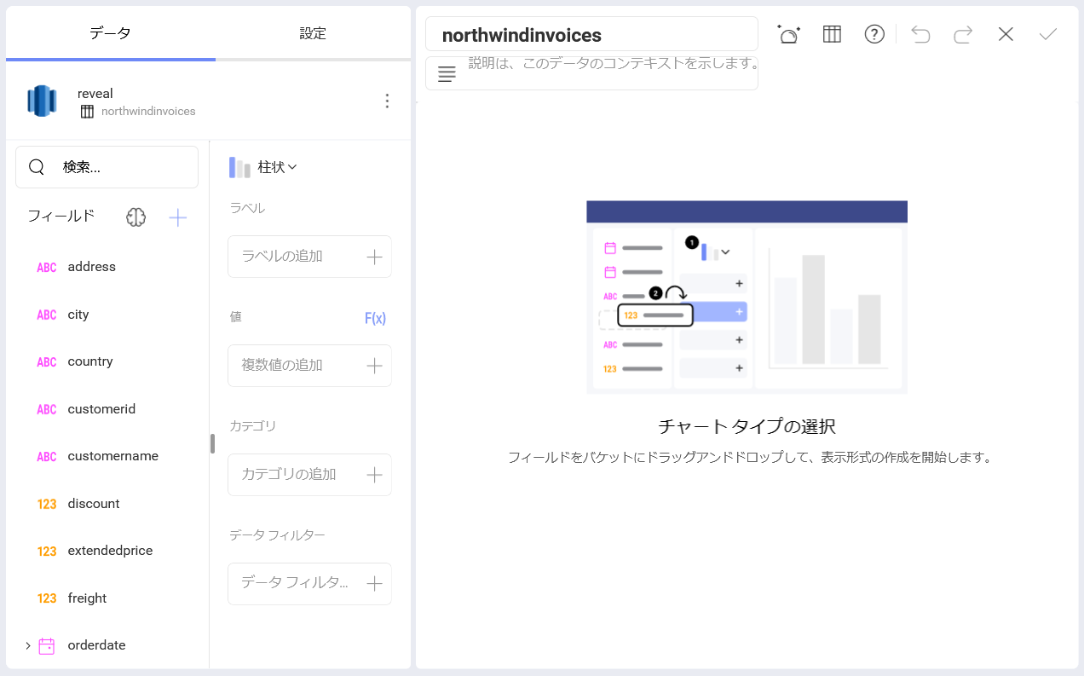1084x676 pixels.
Task: Click the plus icon in data filter bucket
Action: [374, 584]
